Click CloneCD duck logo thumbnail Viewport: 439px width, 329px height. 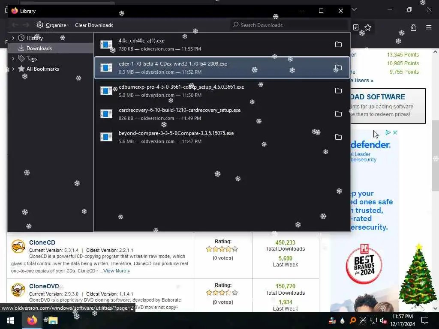18,246
